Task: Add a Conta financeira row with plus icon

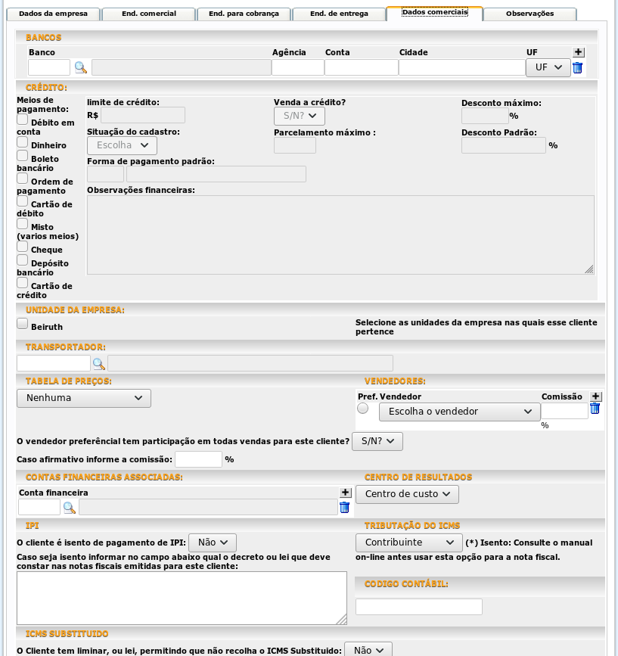Action: 346,493
